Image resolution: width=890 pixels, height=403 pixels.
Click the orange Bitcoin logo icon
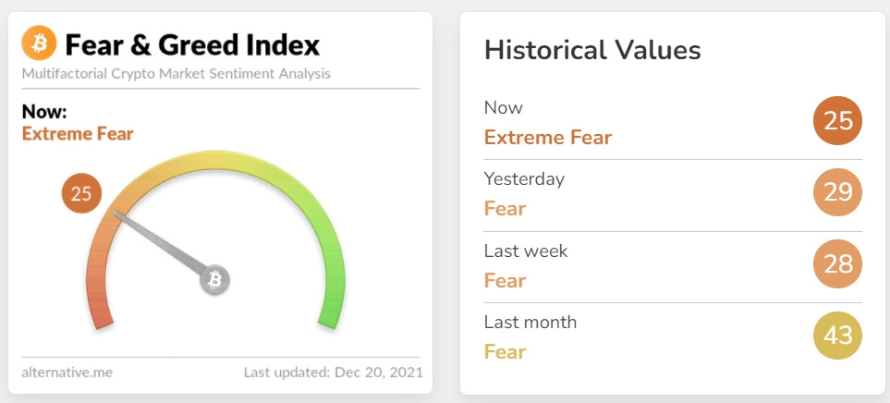coord(39,43)
